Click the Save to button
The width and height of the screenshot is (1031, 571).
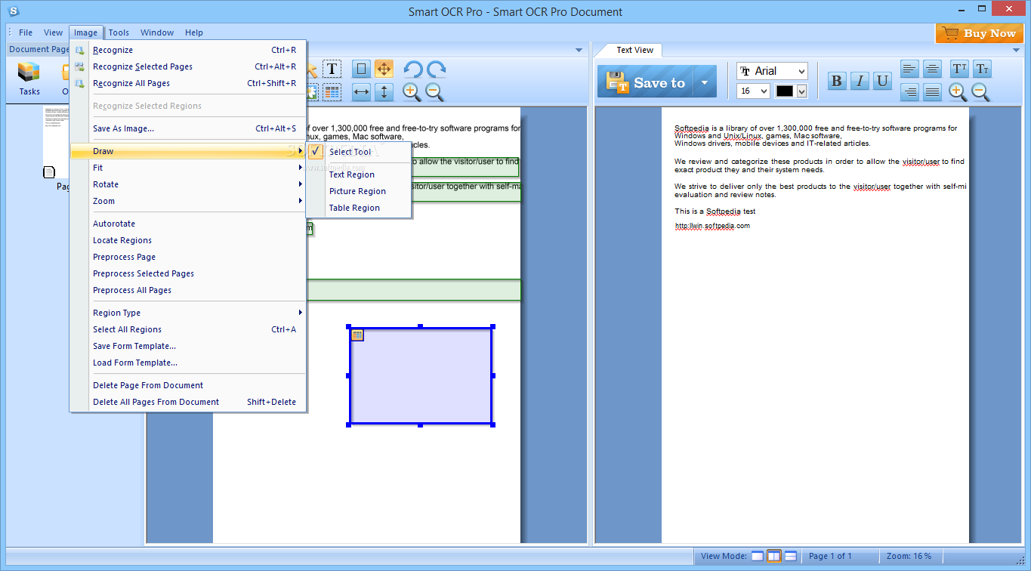pos(646,82)
